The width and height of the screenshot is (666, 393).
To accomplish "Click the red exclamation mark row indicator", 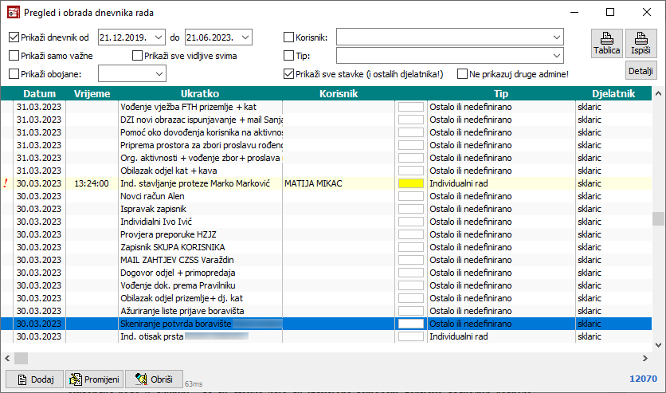I will click(x=6, y=183).
